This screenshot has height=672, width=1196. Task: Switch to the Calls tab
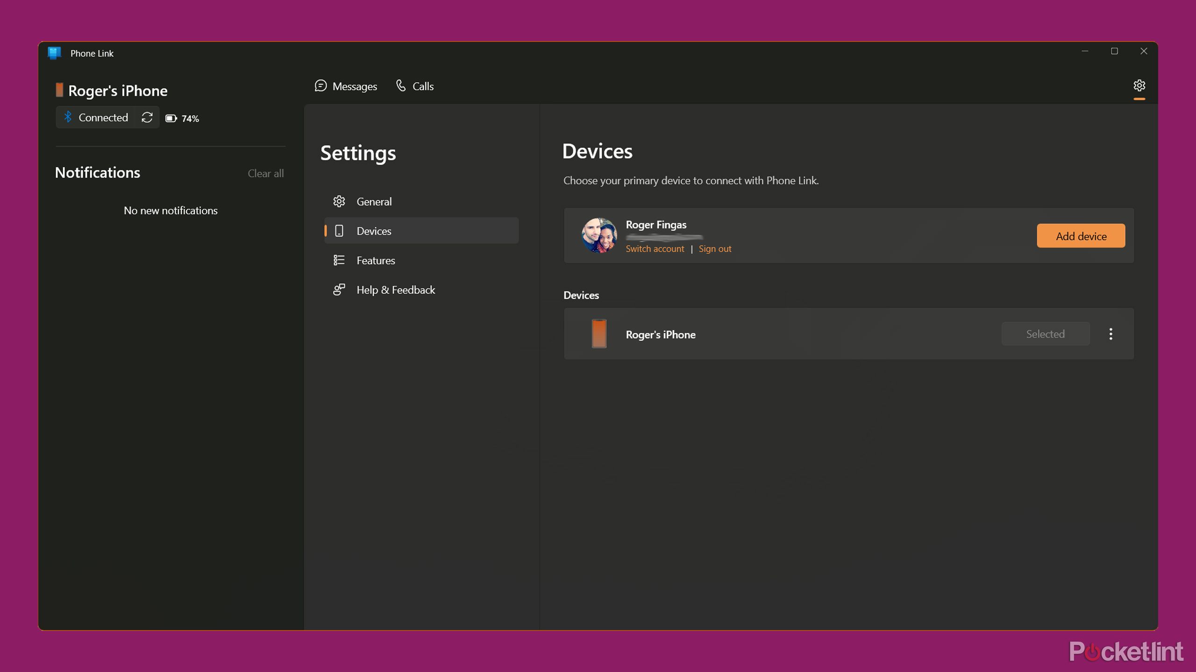click(x=415, y=86)
